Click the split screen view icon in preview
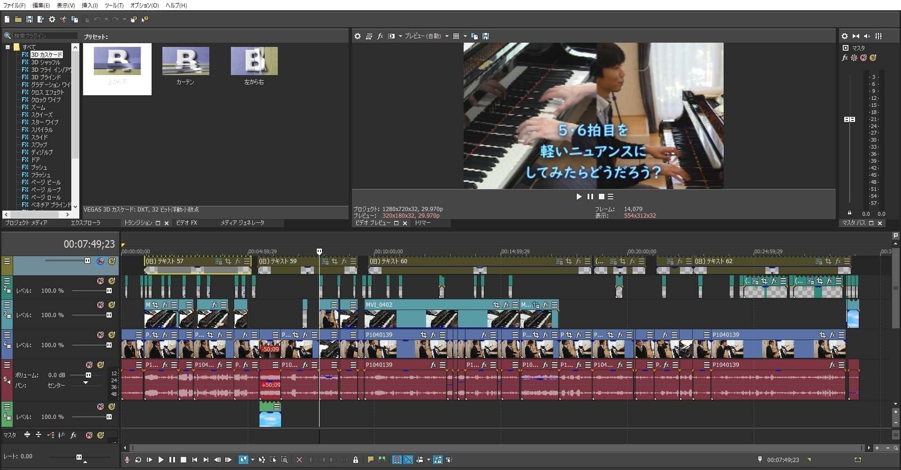The height and width of the screenshot is (470, 901). click(x=391, y=36)
